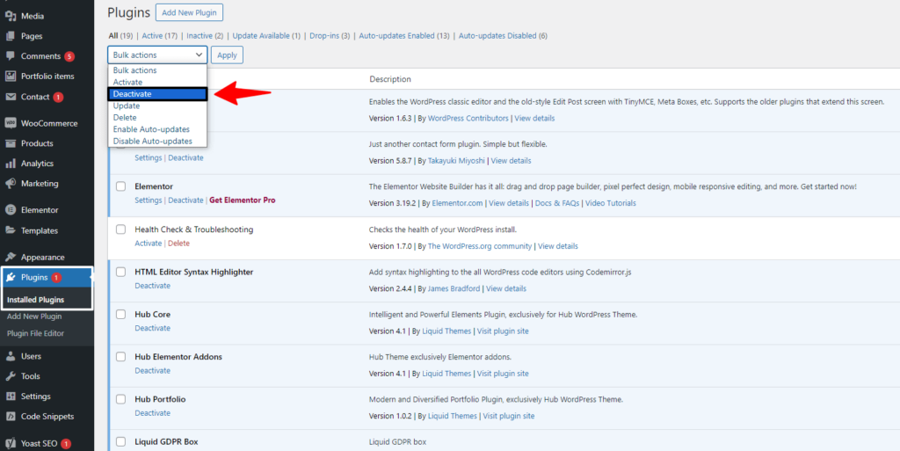This screenshot has height=451, width=900.
Task: Click the Portfolio items icon
Action: pos(11,76)
